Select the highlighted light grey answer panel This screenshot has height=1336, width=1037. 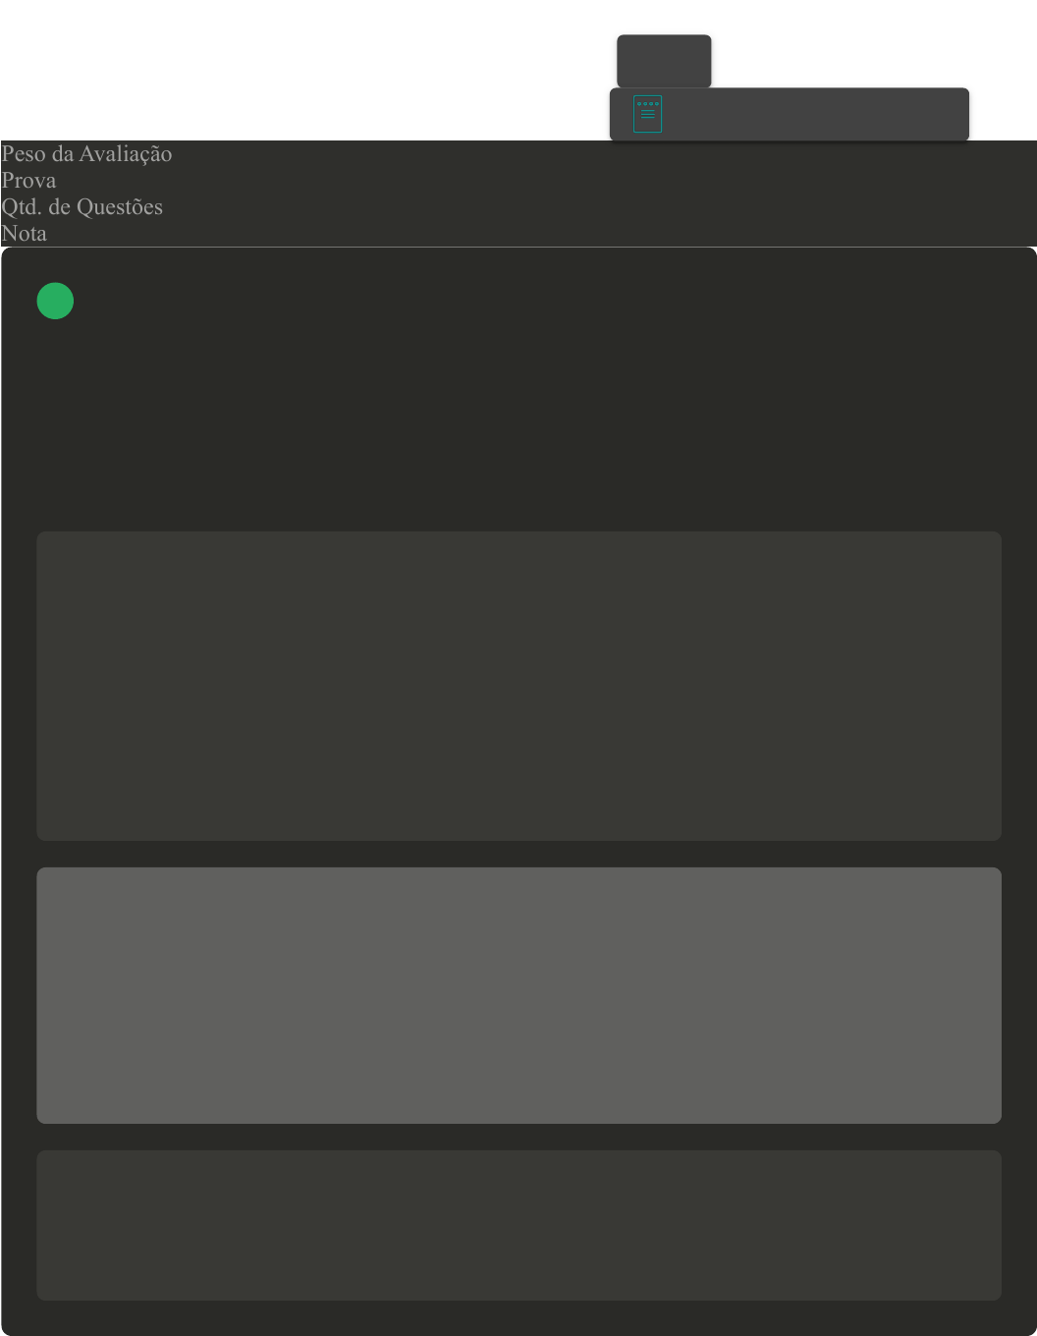pyautogui.click(x=518, y=995)
